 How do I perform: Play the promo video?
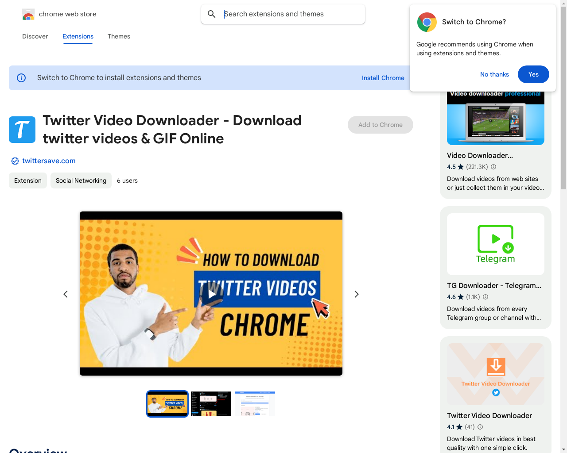click(211, 294)
